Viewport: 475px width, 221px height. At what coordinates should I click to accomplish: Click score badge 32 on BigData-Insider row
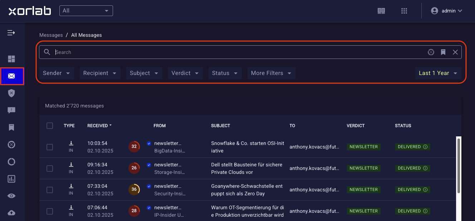(134, 146)
